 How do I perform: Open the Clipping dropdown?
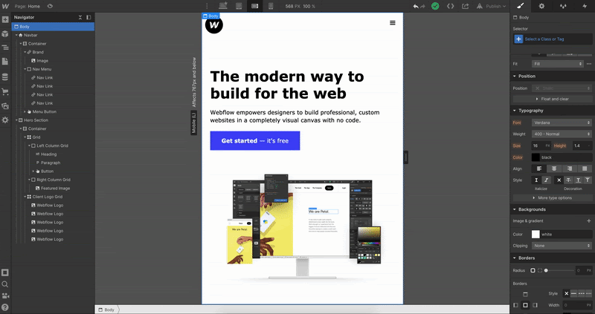(x=562, y=246)
